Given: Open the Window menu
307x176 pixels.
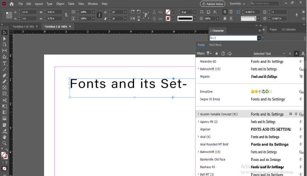Looking at the screenshot, I should point(93,4).
